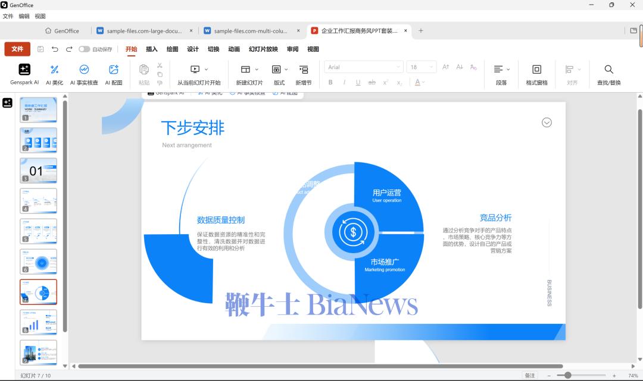Switch to sample-files.com-multi-colu document tab
The height and width of the screenshot is (381, 643).
pos(250,31)
